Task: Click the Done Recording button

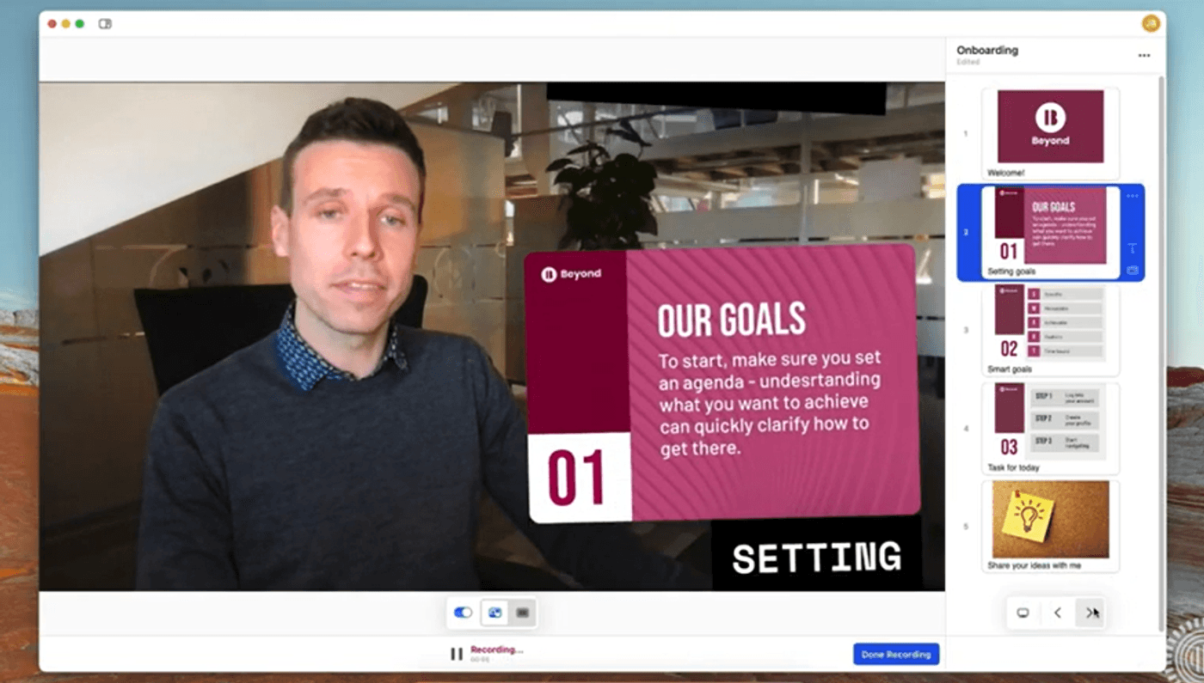Action: (896, 655)
